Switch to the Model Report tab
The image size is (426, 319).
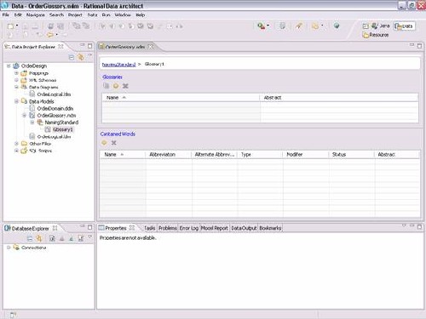215,228
